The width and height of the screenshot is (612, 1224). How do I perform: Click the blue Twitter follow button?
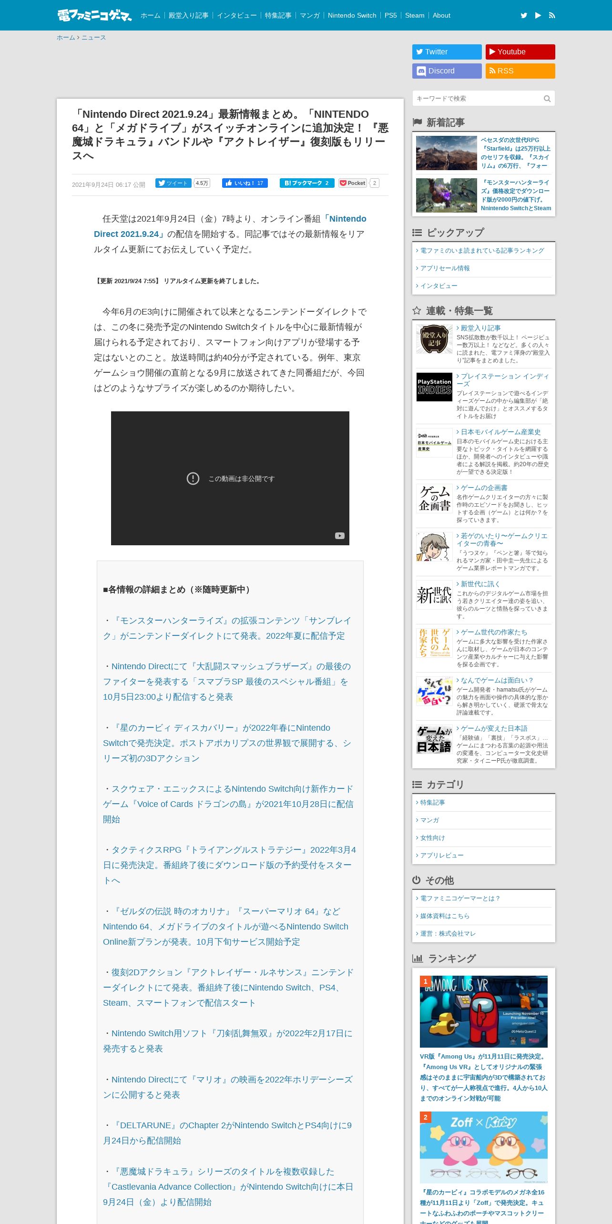tap(447, 52)
